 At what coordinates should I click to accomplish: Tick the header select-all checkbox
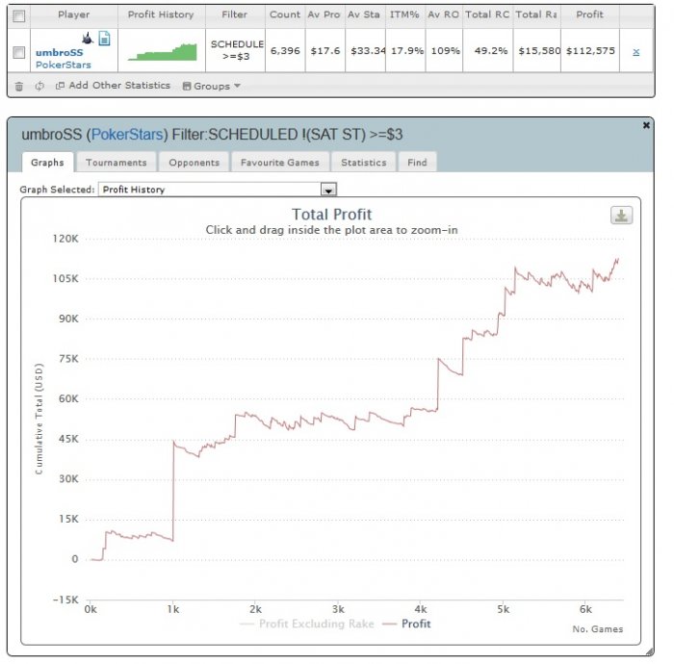click(19, 16)
